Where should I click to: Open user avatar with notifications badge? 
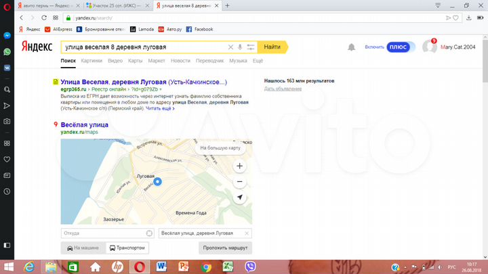click(430, 47)
